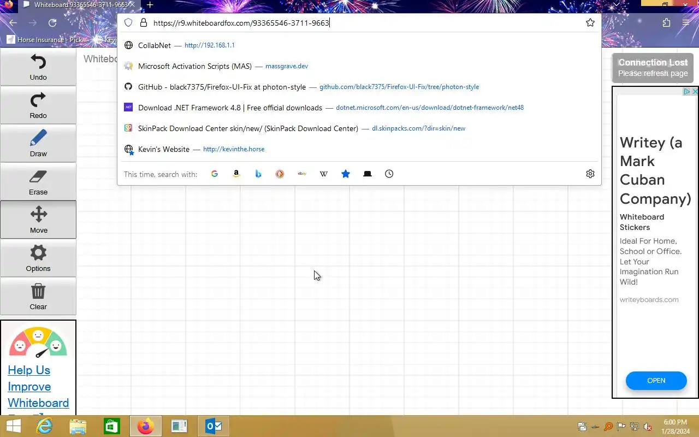Image resolution: width=699 pixels, height=437 pixels.
Task: Search with Bing engine icon
Action: coord(258,174)
